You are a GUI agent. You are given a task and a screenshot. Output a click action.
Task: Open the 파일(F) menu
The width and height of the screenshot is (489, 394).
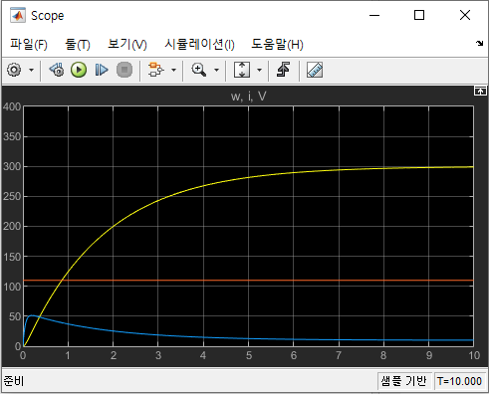tap(29, 44)
